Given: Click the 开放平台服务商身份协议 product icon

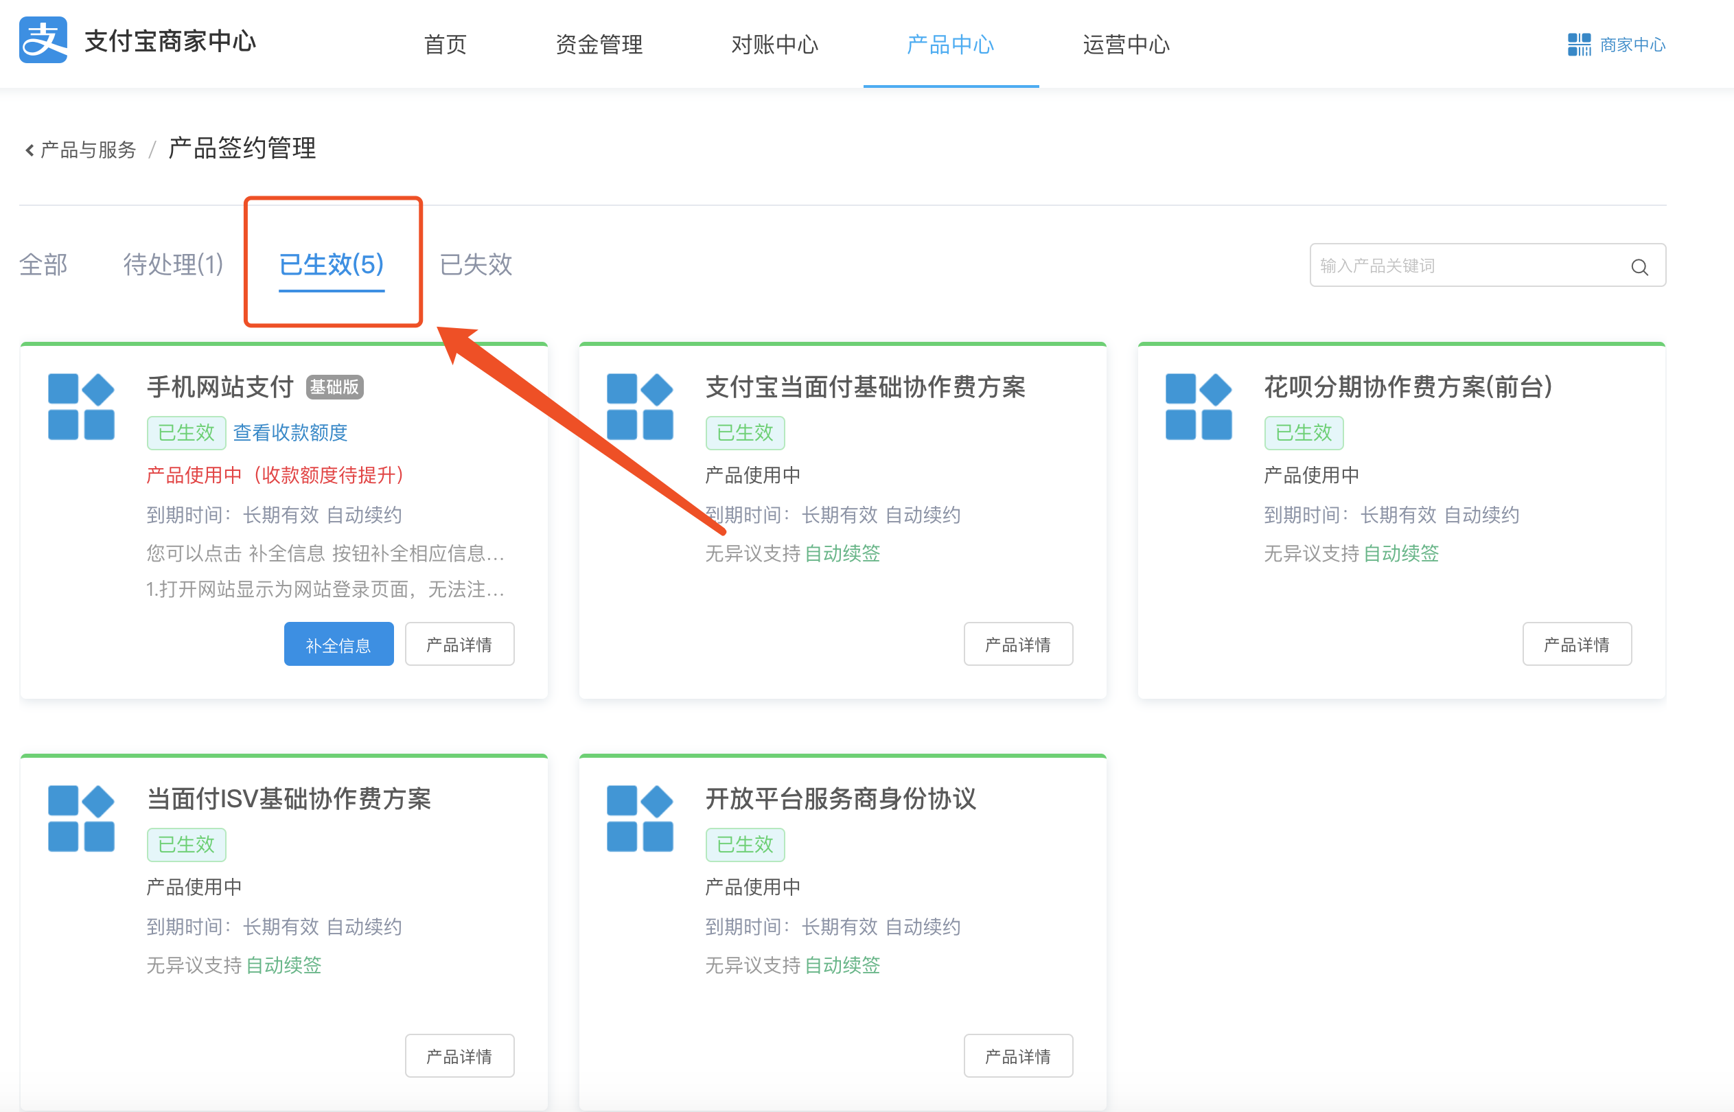Looking at the screenshot, I should click(639, 818).
